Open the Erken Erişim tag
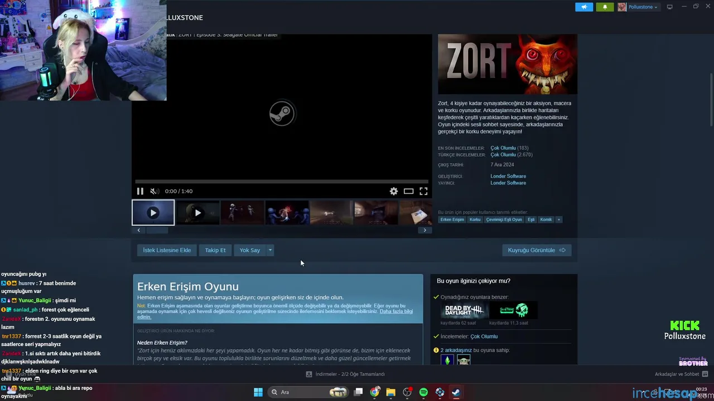This screenshot has height=401, width=714. 452,219
